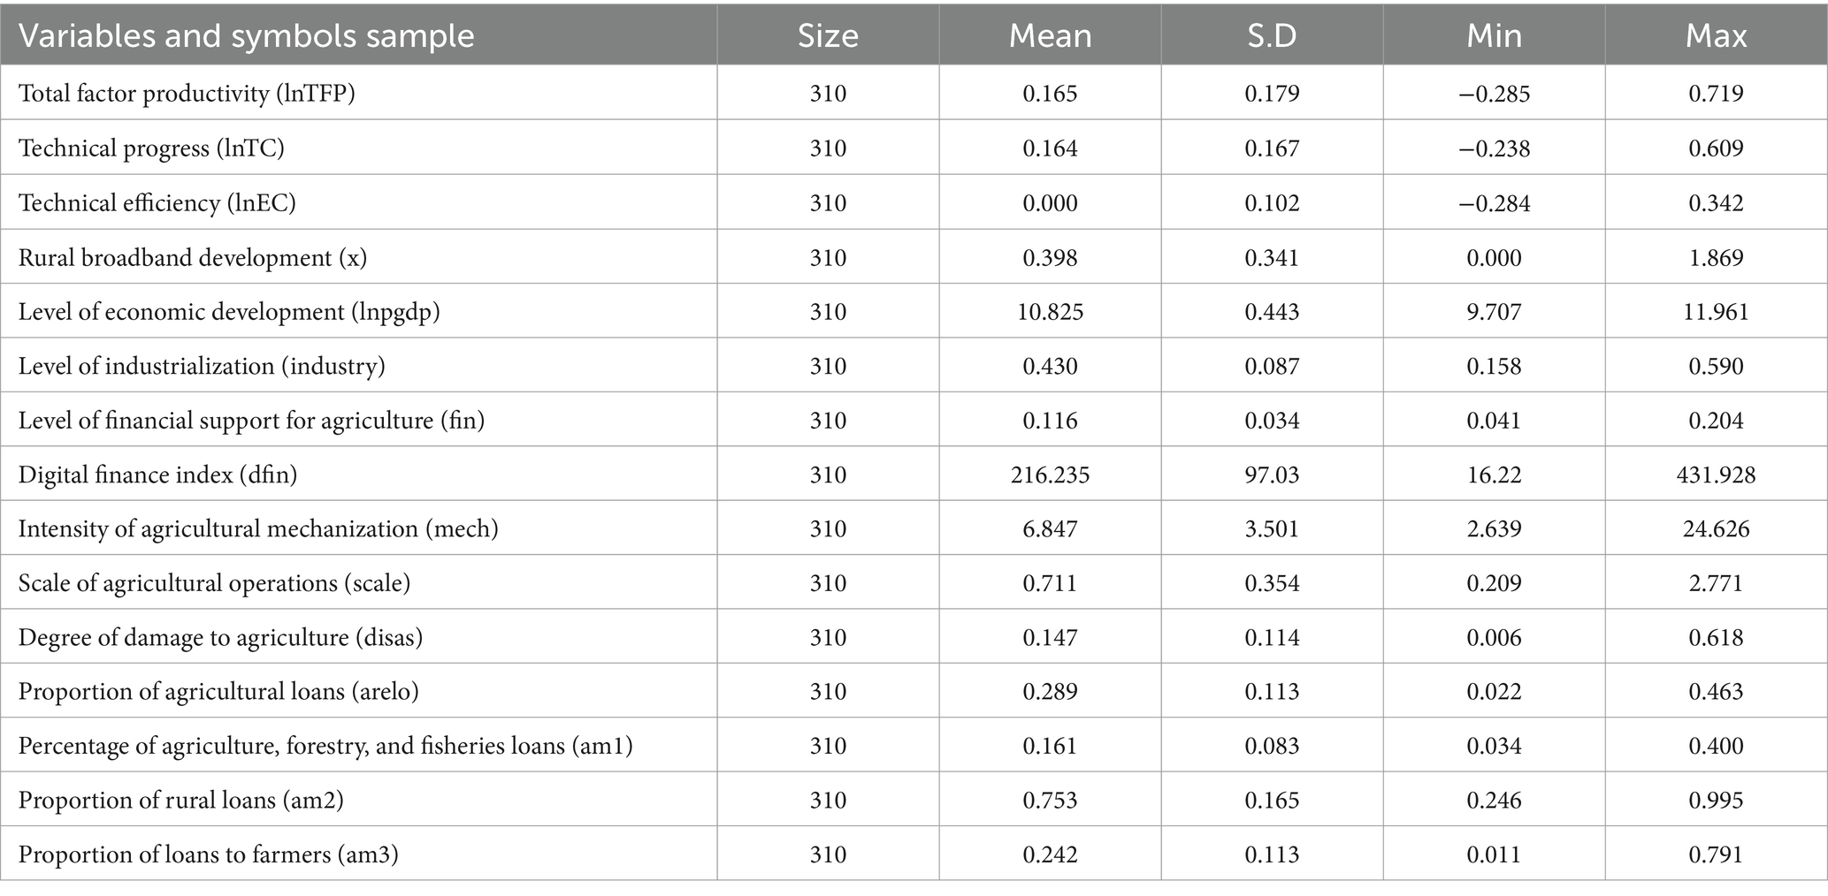1828x896 pixels.
Task: Click the Proportion of rural loans (am2) label
Action: click(x=180, y=801)
